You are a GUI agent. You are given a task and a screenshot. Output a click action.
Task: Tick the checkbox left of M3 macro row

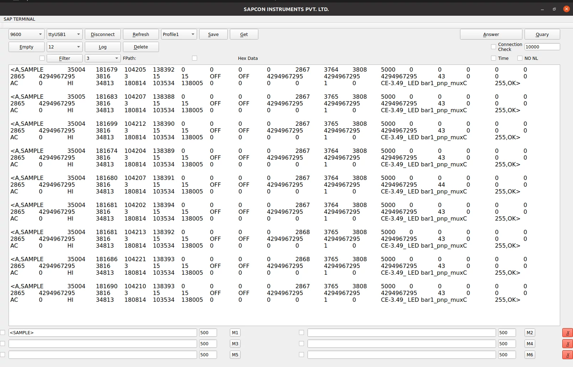click(x=2, y=343)
